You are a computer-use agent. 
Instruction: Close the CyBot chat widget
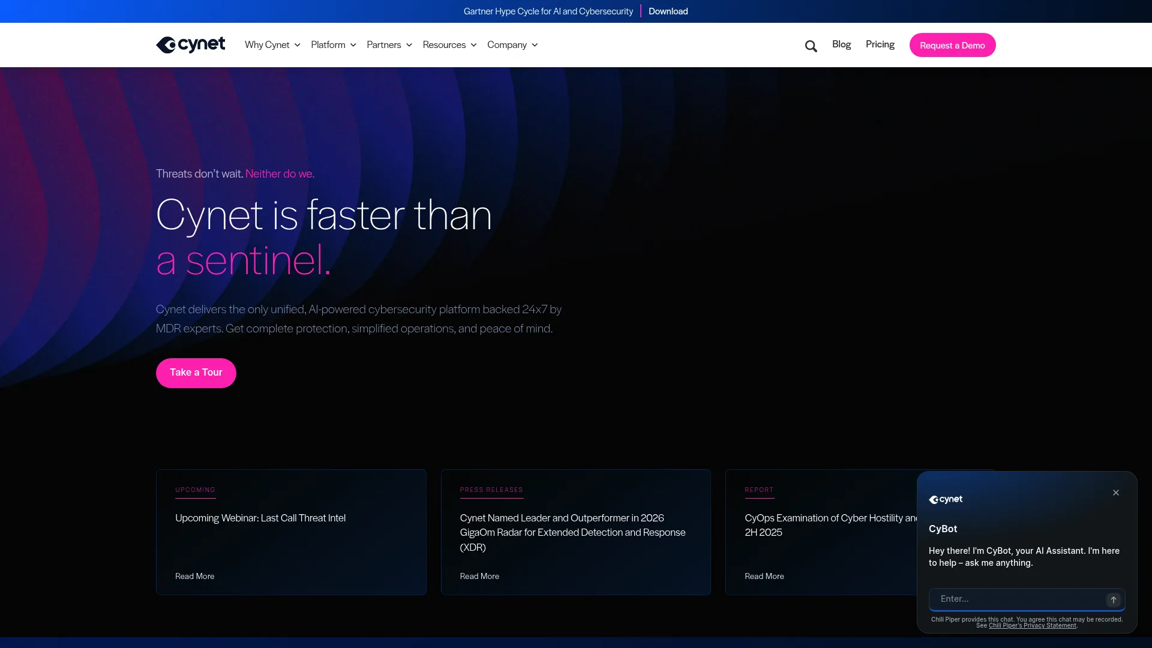(1116, 493)
